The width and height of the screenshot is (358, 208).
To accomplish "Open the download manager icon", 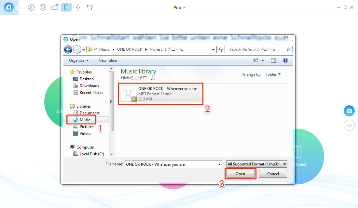I will pyautogui.click(x=78, y=7).
